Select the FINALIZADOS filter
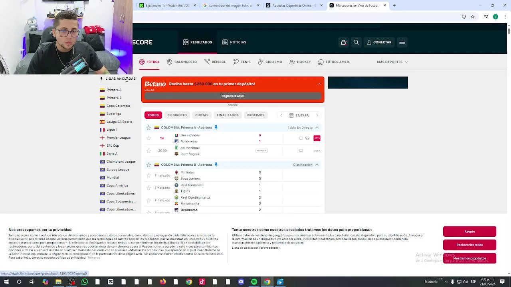The image size is (511, 287). click(x=228, y=115)
